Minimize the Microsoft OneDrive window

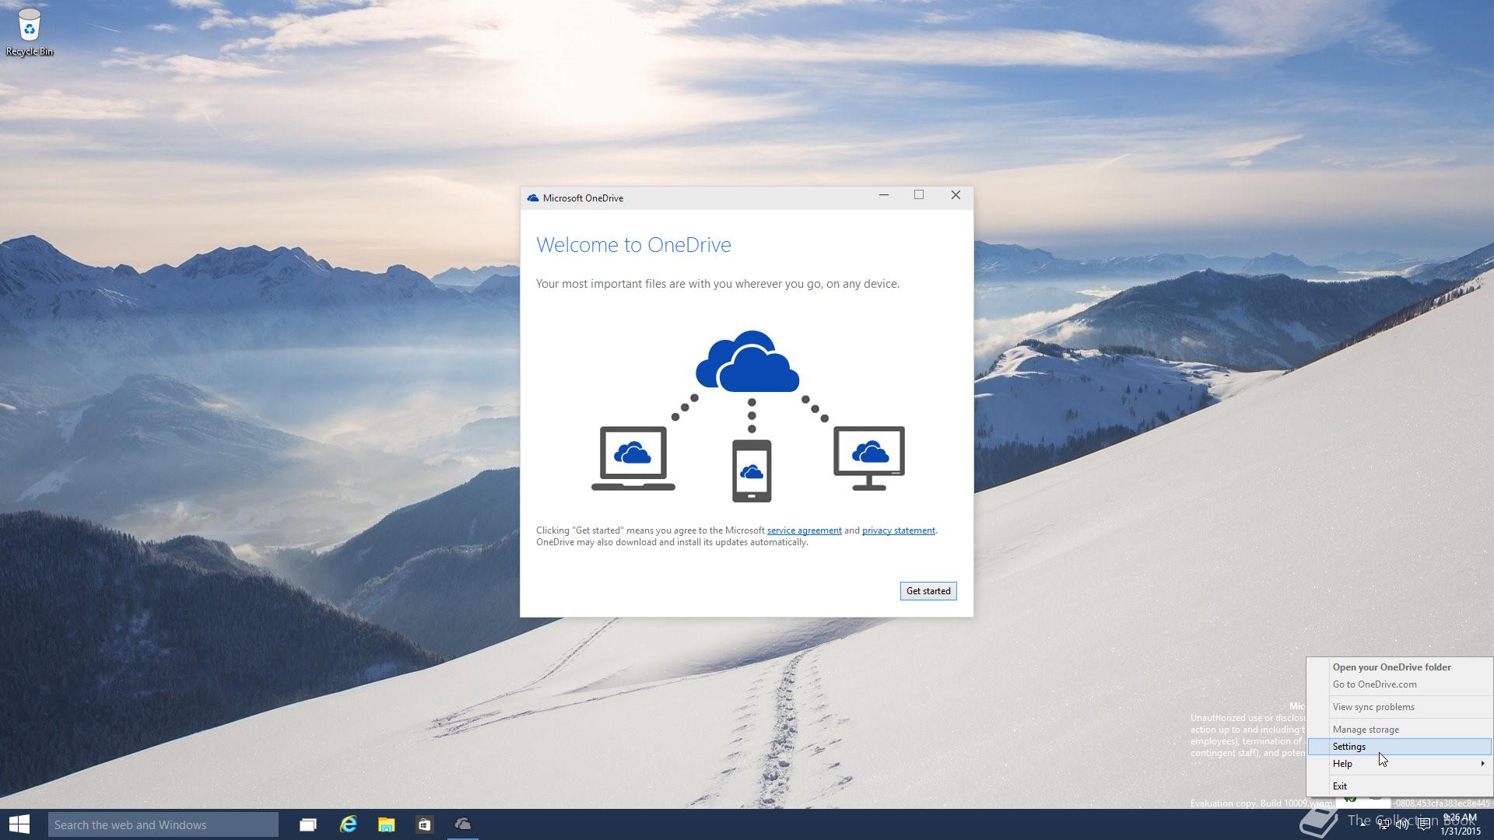point(884,195)
